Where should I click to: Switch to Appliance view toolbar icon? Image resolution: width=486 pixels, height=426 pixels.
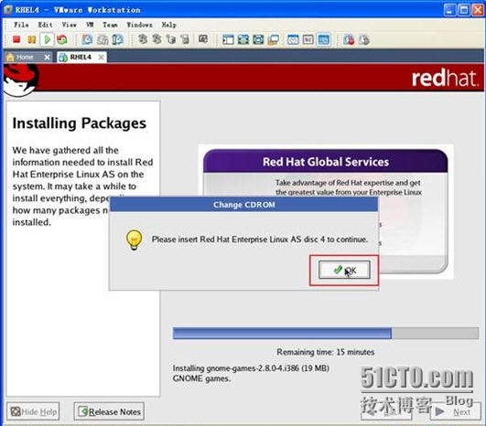click(308, 39)
